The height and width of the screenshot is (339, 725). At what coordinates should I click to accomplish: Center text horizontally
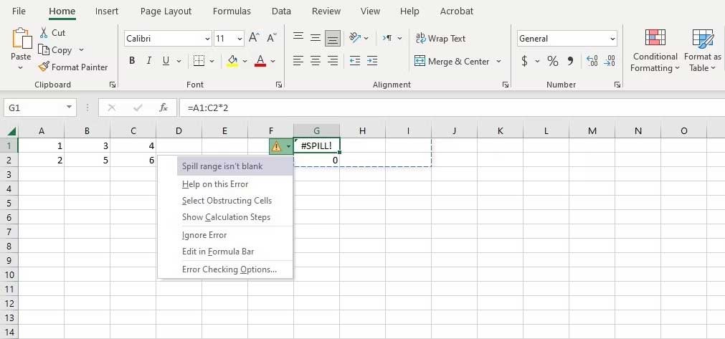pos(316,60)
